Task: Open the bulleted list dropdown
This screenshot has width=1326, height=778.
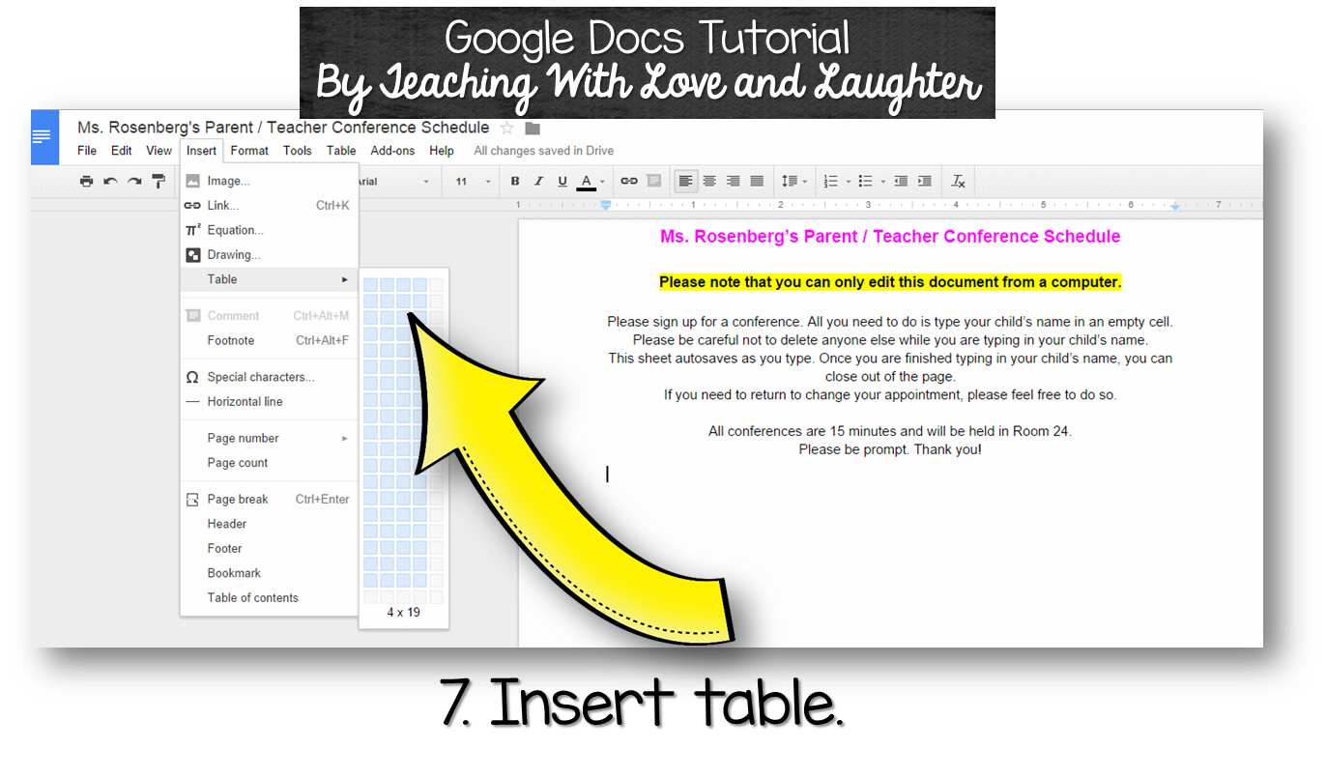Action: [x=872, y=181]
